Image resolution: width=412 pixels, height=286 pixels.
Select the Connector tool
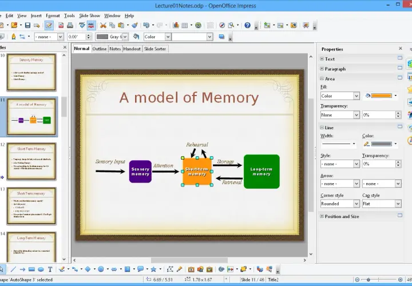click(75, 269)
